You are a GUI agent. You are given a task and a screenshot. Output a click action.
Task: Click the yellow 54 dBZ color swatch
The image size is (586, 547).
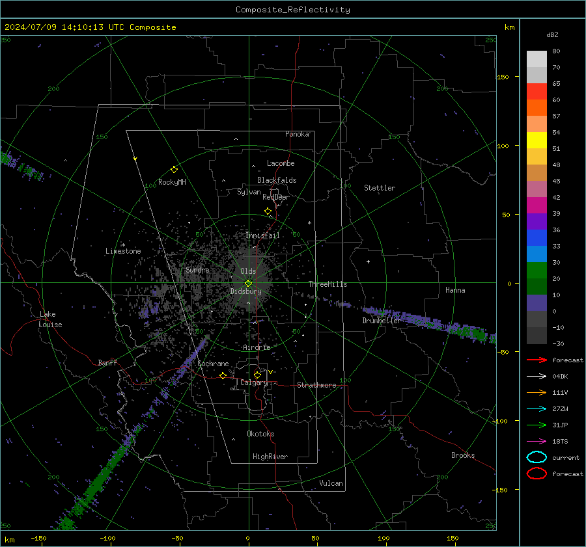pos(537,140)
